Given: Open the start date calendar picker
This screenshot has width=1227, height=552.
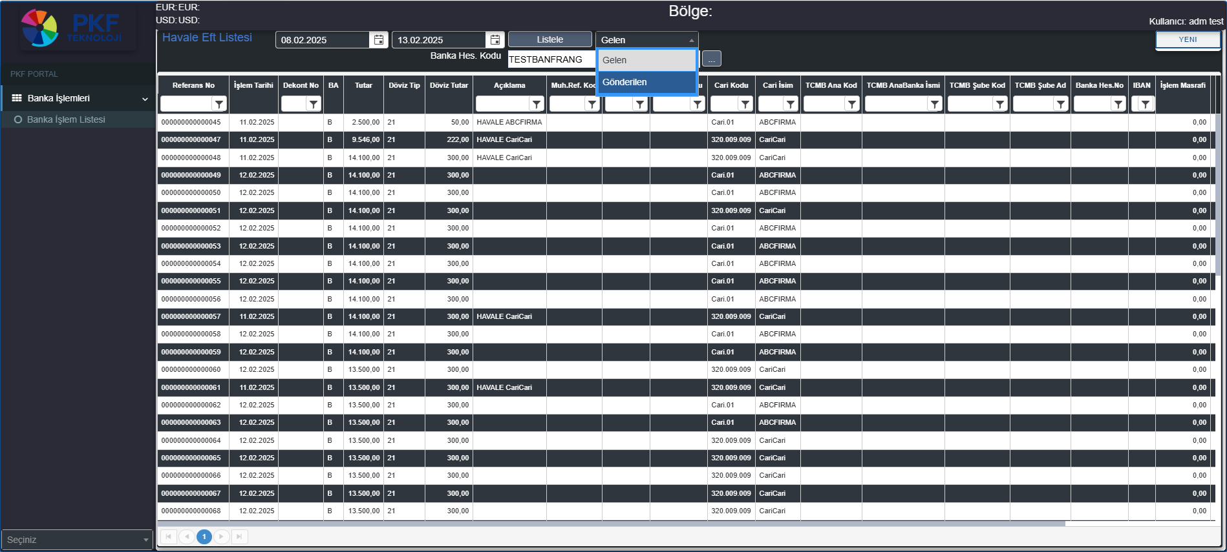Looking at the screenshot, I should point(379,40).
